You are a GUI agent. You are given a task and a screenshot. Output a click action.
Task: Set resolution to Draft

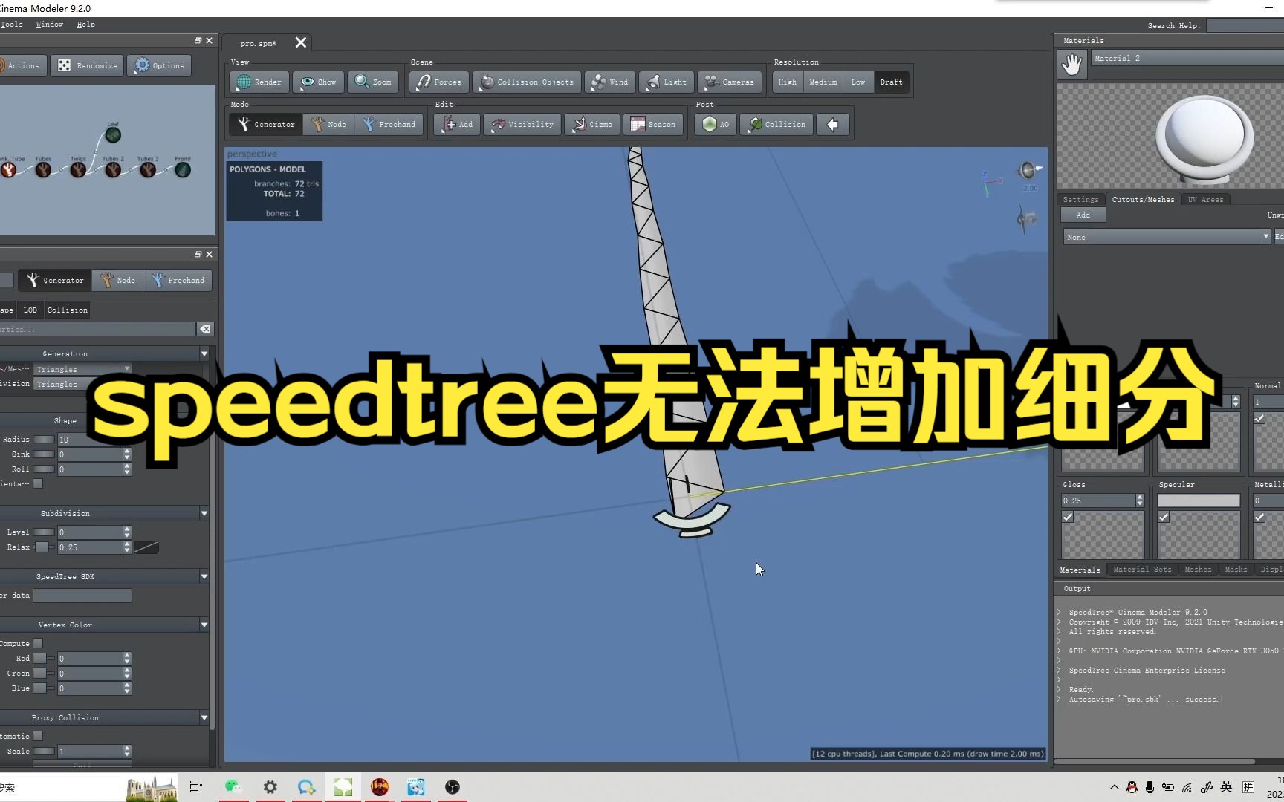pos(891,82)
